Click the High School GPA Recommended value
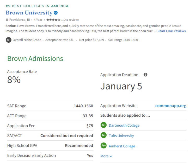Image resolution: width=190 pixels, height=163 pixels. pos(79,146)
